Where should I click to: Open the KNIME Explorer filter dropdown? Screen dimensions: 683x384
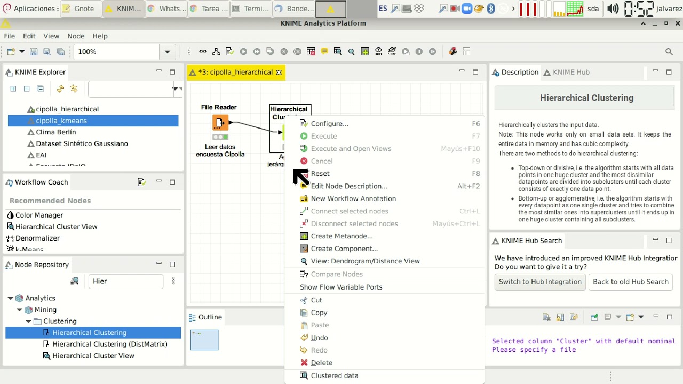tap(175, 89)
